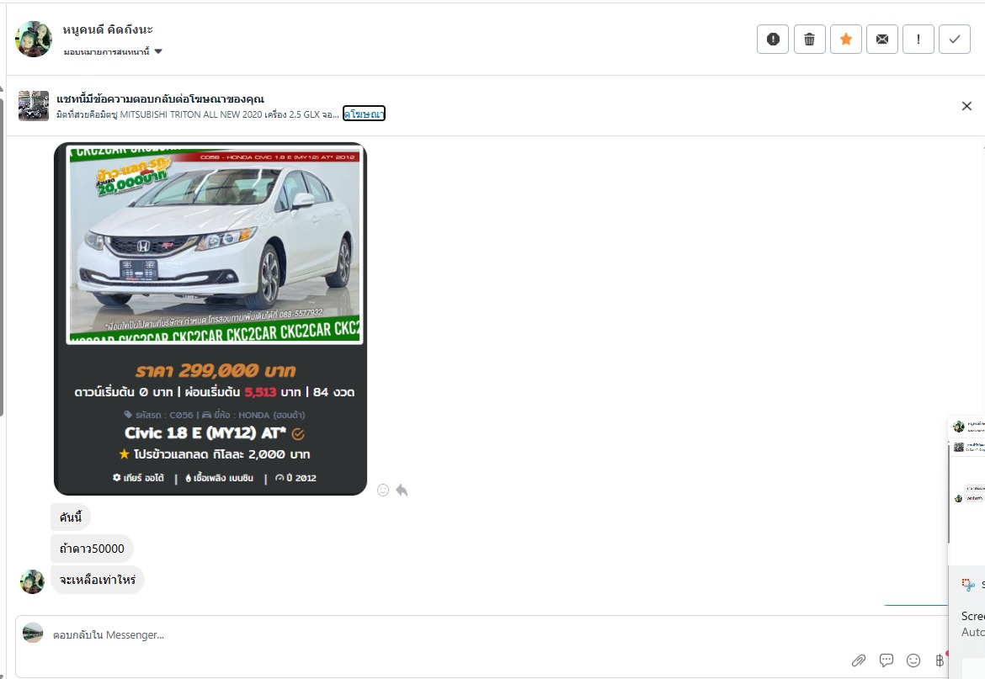The height and width of the screenshot is (679, 985).
Task: Mark conversation as spam with circled exclamation icon
Action: coord(773,40)
